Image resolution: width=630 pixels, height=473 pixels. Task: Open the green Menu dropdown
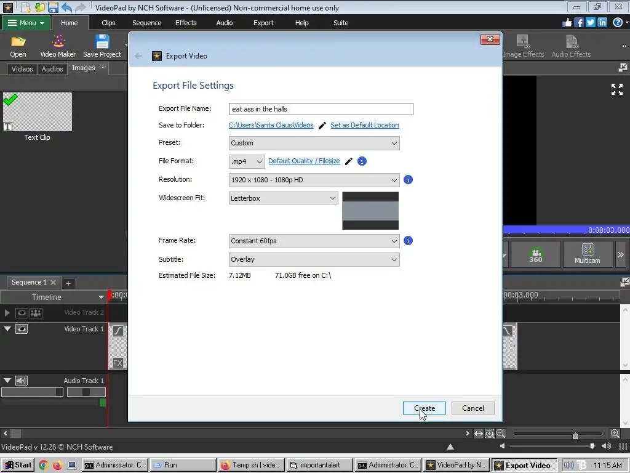(26, 23)
